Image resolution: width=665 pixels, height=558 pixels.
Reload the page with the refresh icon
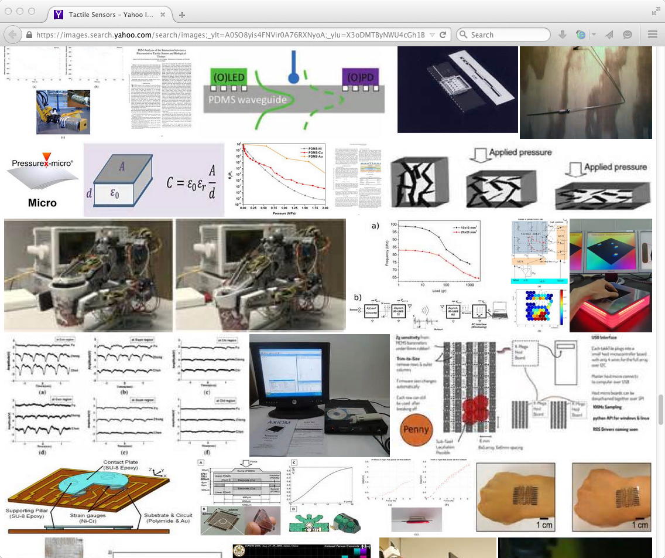tap(443, 35)
